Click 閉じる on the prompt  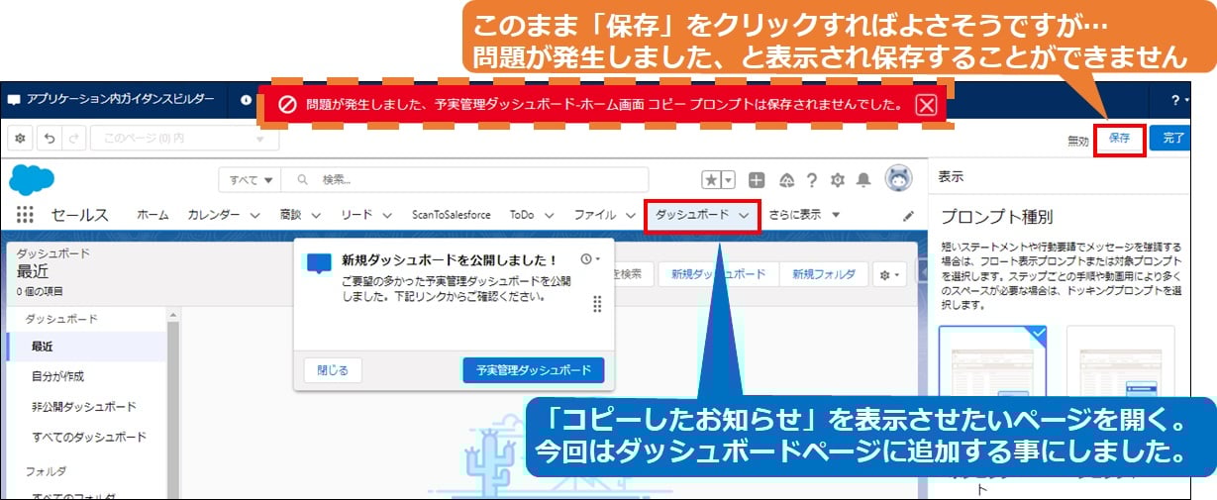[x=333, y=370]
